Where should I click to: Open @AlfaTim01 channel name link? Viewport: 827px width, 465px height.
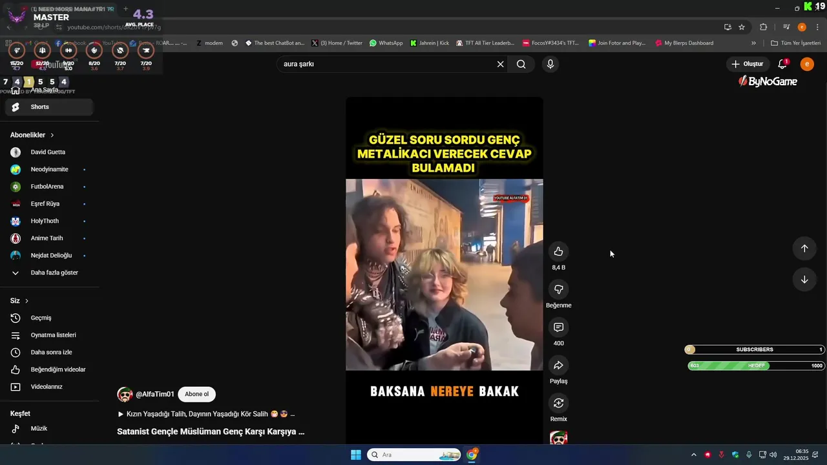click(x=155, y=395)
